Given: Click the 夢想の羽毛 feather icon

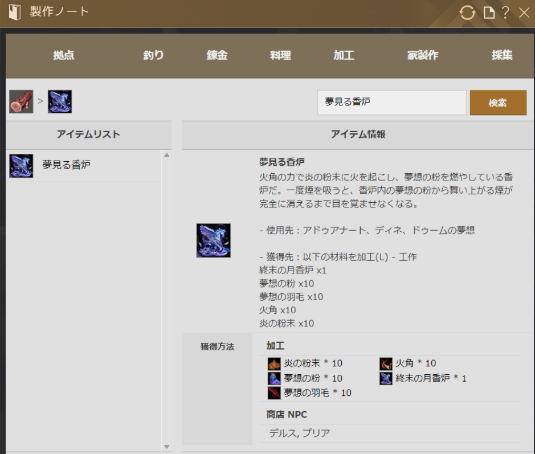Looking at the screenshot, I should [275, 393].
